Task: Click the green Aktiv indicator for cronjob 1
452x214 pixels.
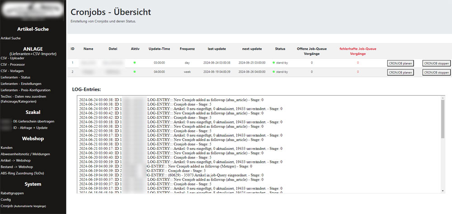Action: pyautogui.click(x=135, y=63)
